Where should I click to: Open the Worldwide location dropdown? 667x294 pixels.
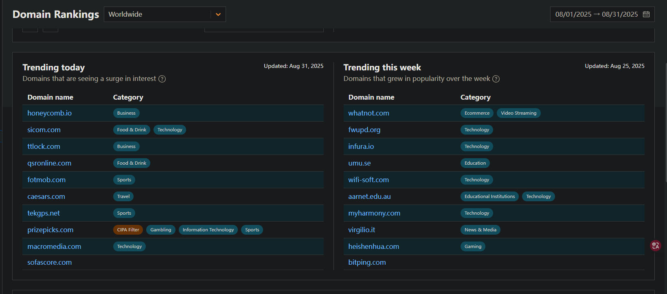click(x=159, y=14)
